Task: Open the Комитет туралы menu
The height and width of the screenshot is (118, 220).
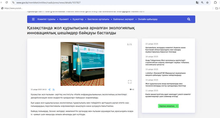Action: tap(46, 19)
